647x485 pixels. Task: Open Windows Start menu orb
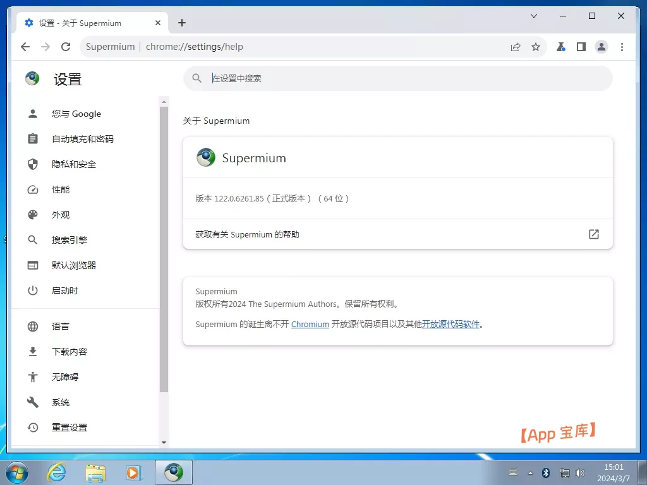[x=16, y=472]
